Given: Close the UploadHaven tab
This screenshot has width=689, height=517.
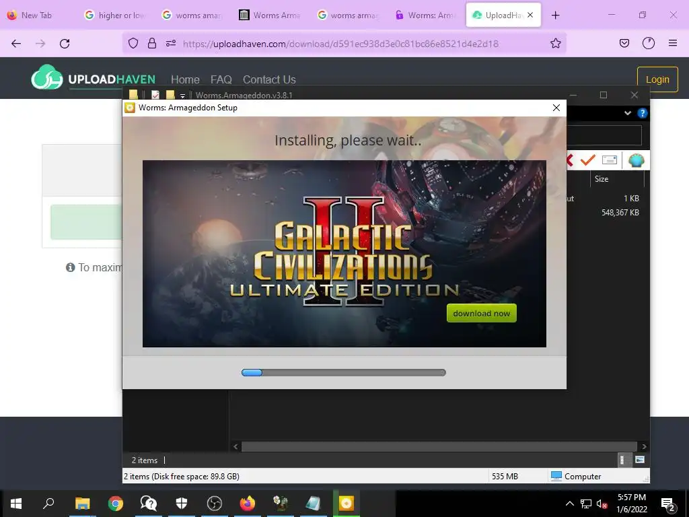Looking at the screenshot, I should 530,15.
